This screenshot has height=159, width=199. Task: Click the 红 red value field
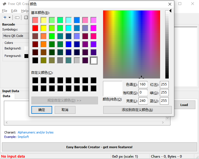point(164,85)
